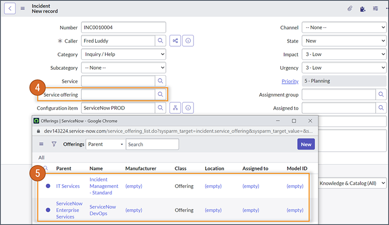
Task: Look up Assigned to using magnifier icon
Action: tap(381, 108)
